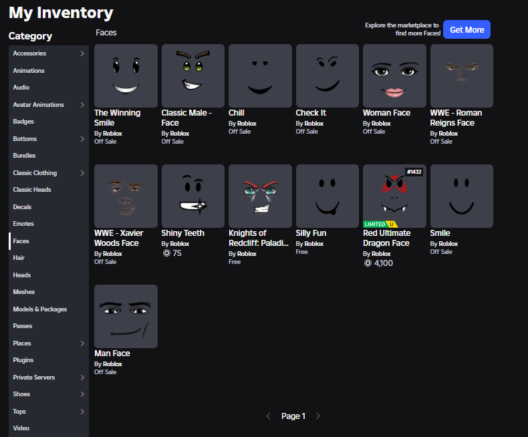
Task: Open Knights of Redcliff Paladin face thumbnail
Action: tap(260, 196)
